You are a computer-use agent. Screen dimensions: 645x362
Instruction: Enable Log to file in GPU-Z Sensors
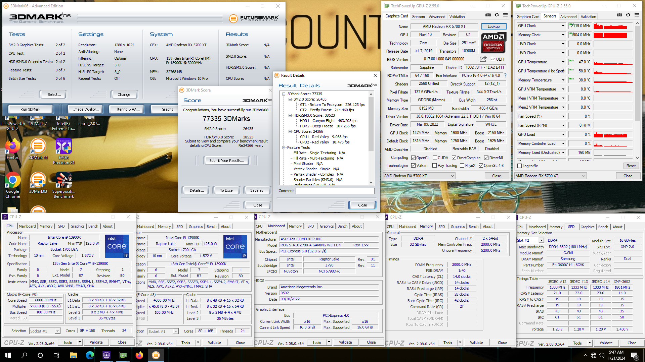[x=520, y=166]
